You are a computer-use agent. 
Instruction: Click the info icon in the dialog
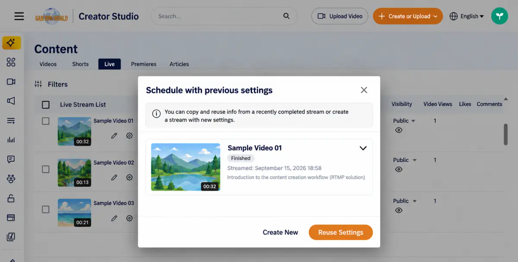157,114
